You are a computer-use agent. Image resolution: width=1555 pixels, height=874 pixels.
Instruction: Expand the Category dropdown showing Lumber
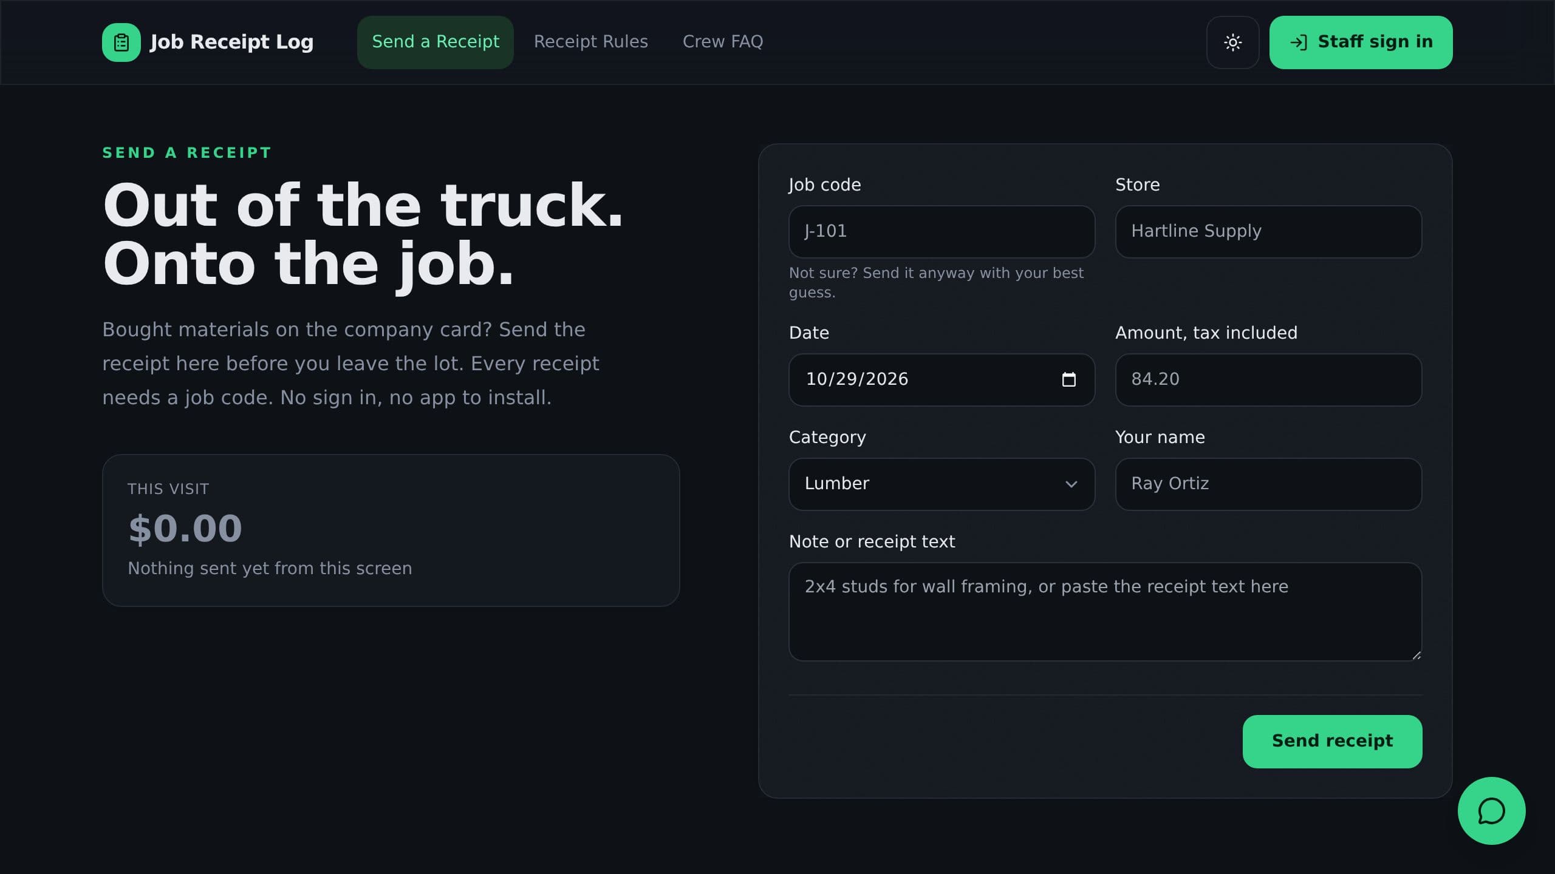942,484
